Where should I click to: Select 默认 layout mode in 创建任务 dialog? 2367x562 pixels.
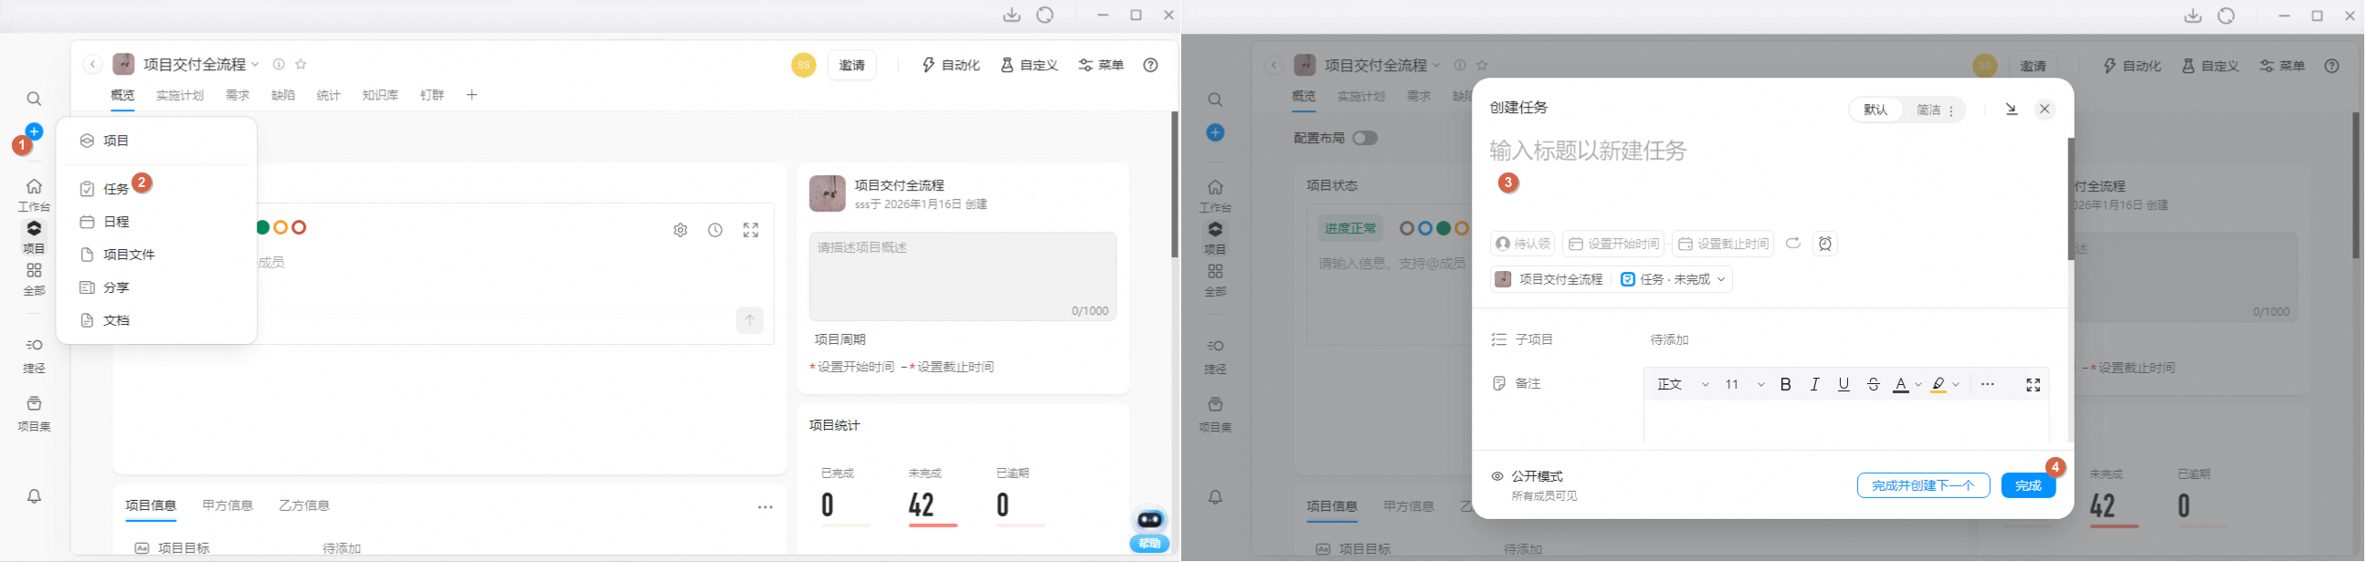coord(1876,110)
